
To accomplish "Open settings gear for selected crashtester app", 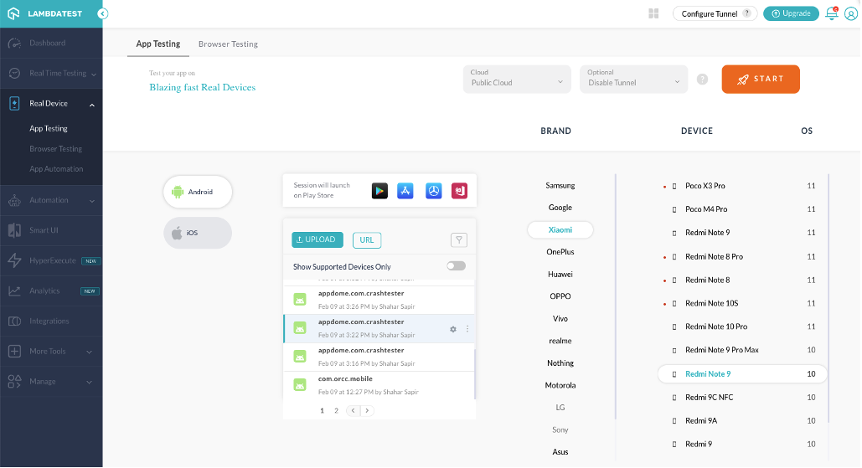I will click(453, 329).
